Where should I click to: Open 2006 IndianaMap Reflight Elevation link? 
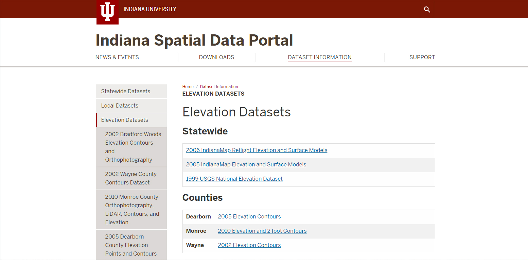[x=257, y=150]
